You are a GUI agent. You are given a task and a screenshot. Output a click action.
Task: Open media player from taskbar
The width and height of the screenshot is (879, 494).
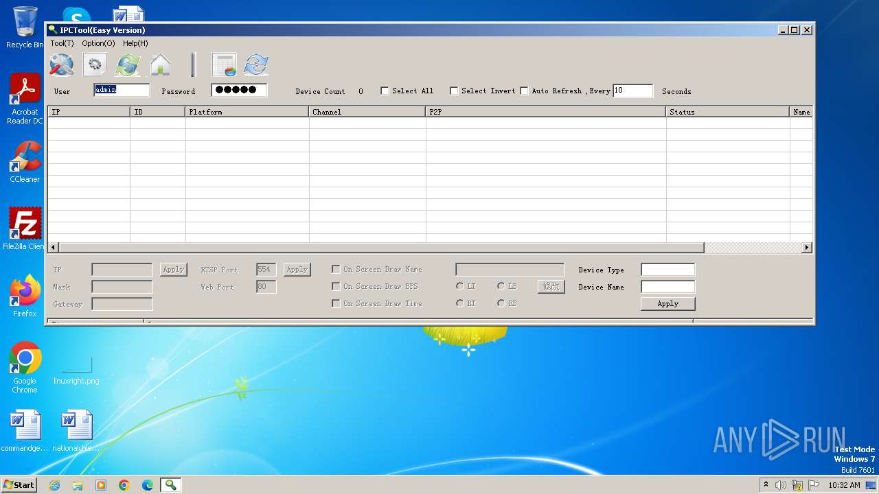[x=101, y=485]
